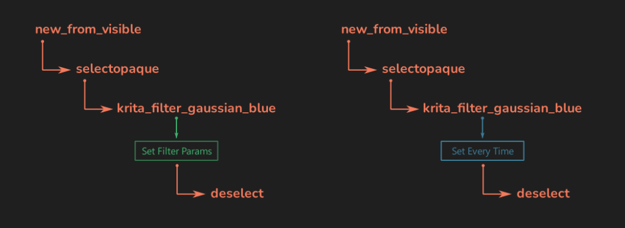Click krita_filter_gaussian_blue in the right flowchart

pos(502,109)
